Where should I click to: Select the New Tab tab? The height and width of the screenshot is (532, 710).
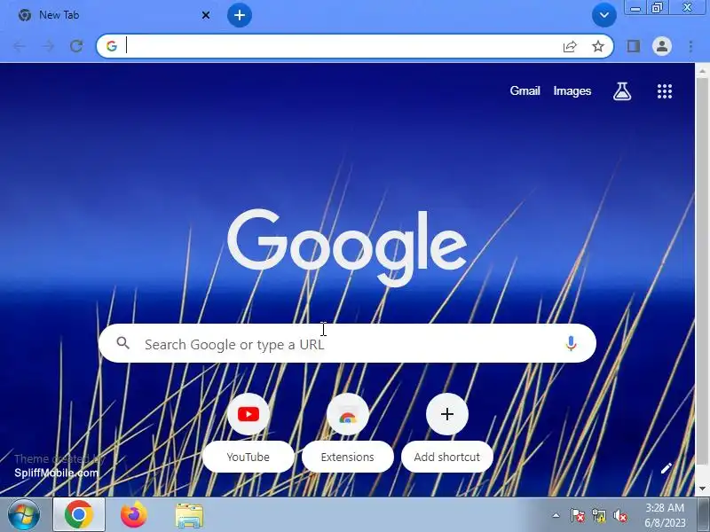point(114,15)
